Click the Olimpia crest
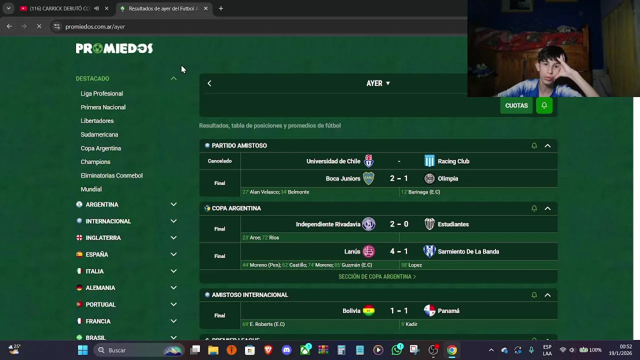The height and width of the screenshot is (360, 640). 429,178
